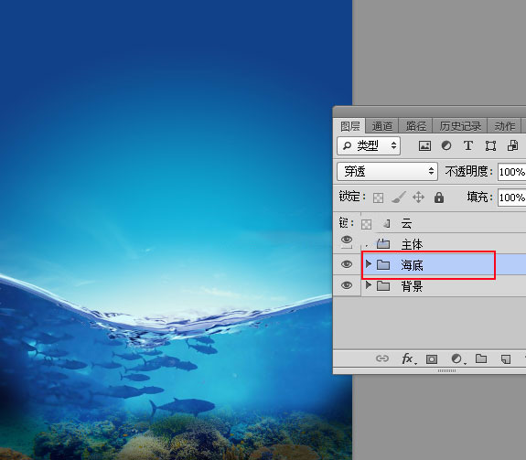Hide the 背景 layer group
Screen dimensions: 526x460
347,285
